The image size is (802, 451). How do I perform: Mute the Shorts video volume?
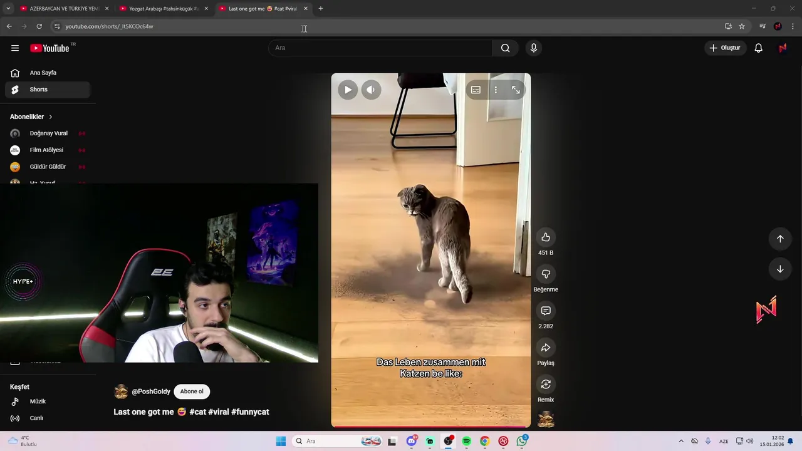click(x=371, y=90)
